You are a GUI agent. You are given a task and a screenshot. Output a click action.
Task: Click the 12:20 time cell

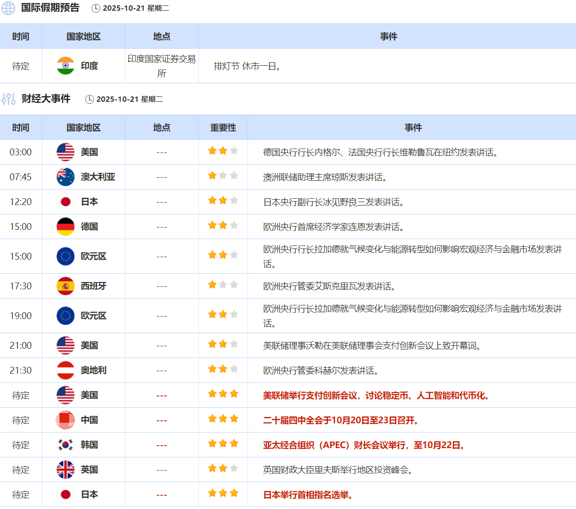pos(20,202)
